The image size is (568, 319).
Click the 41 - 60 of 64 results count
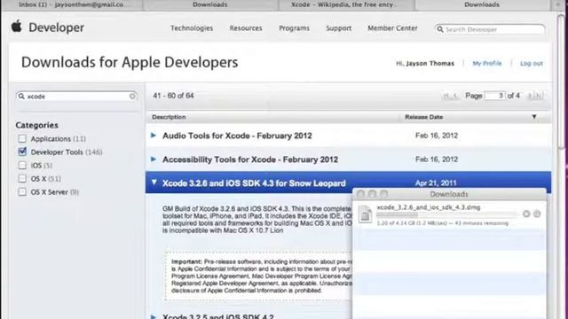pyautogui.click(x=173, y=96)
